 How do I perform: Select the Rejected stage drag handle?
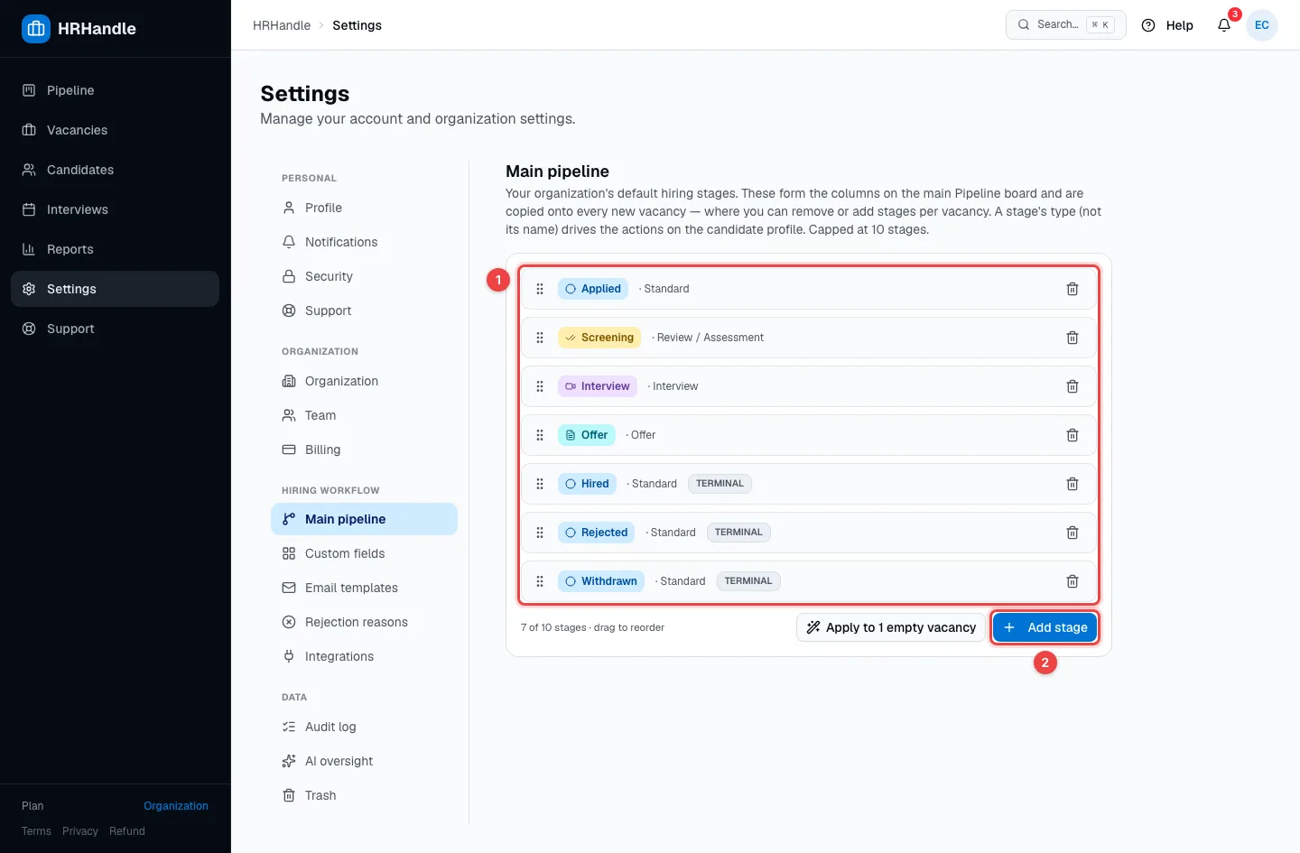click(x=540, y=533)
